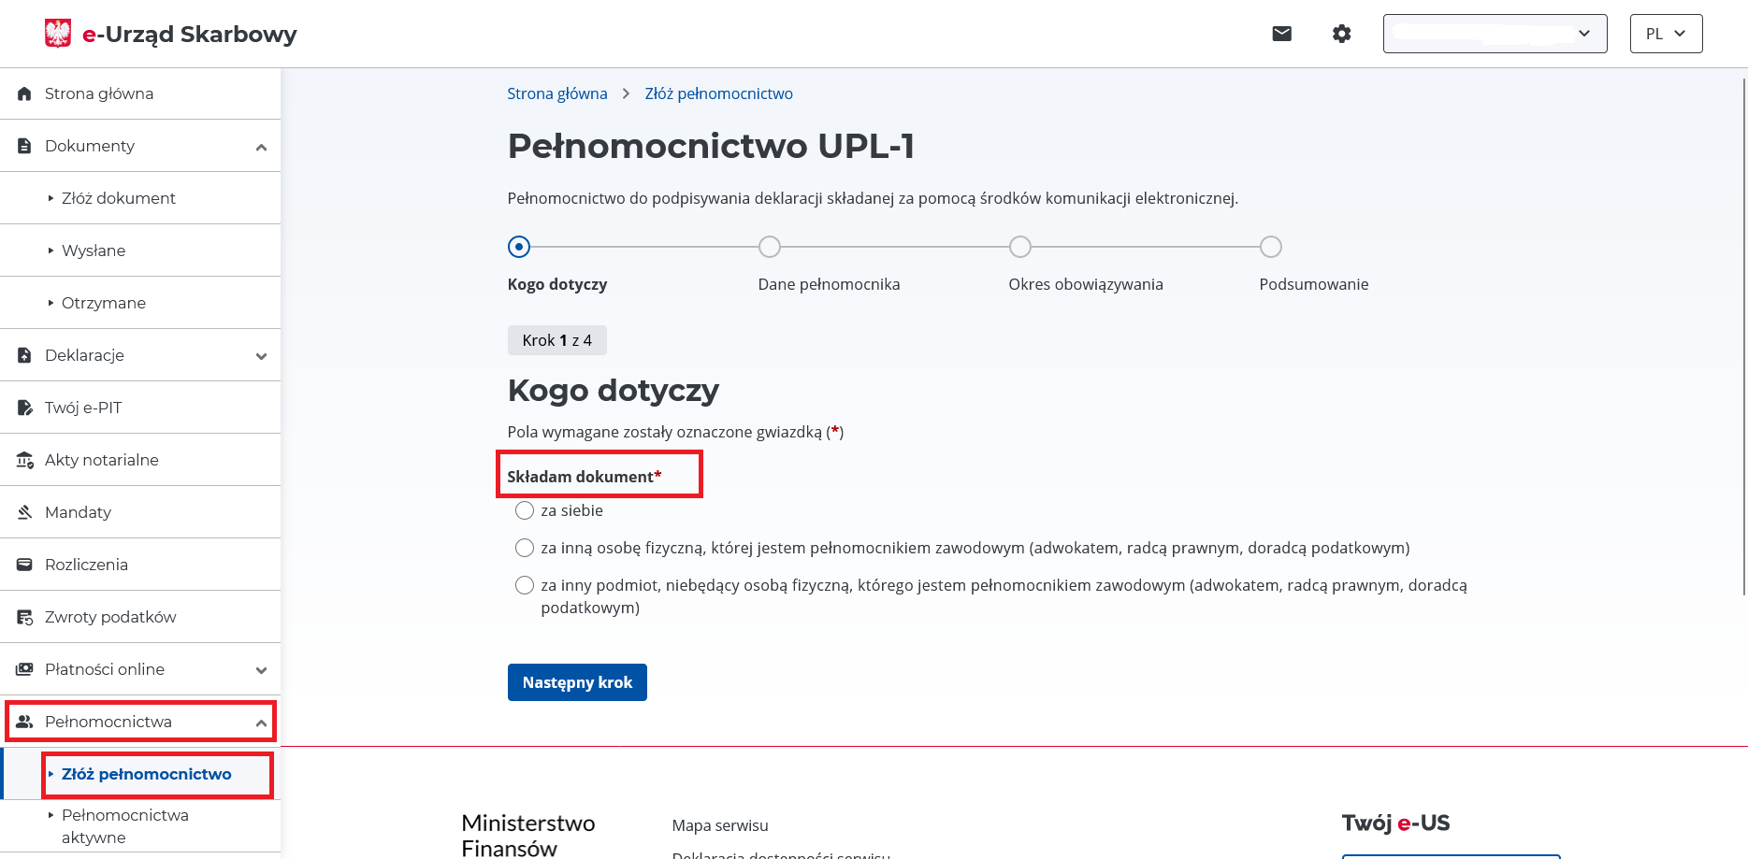1748x859 pixels.
Task: Select "za inną osobę fizyczną" radio option
Action: click(x=525, y=548)
